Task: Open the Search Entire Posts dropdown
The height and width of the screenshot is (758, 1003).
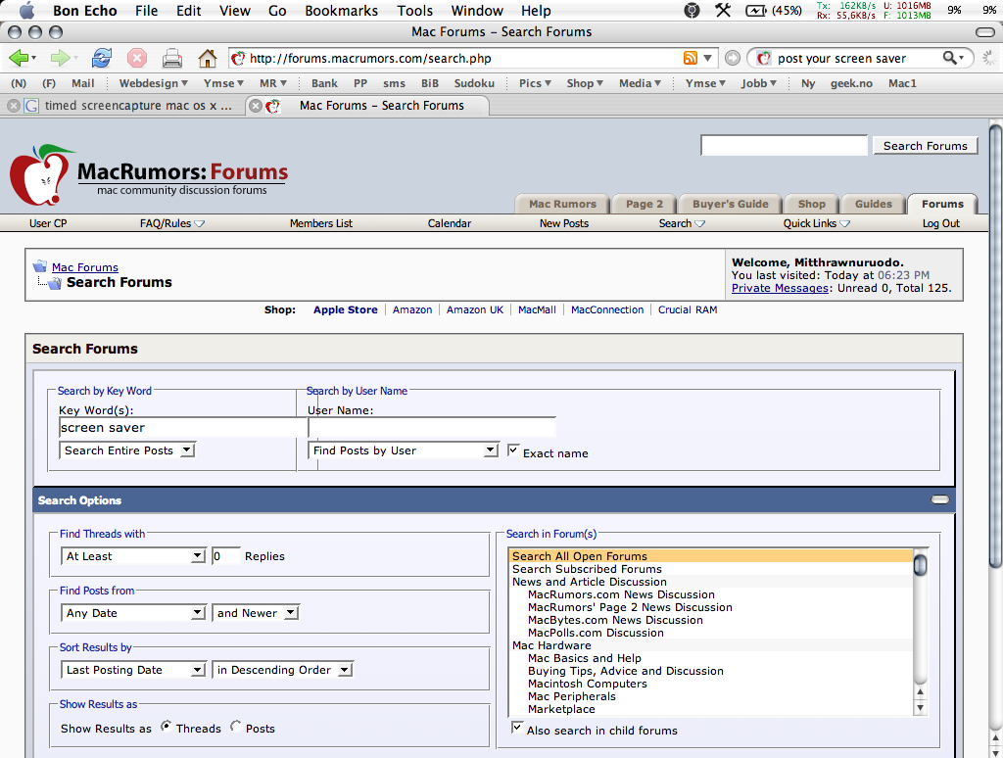Action: [x=126, y=450]
